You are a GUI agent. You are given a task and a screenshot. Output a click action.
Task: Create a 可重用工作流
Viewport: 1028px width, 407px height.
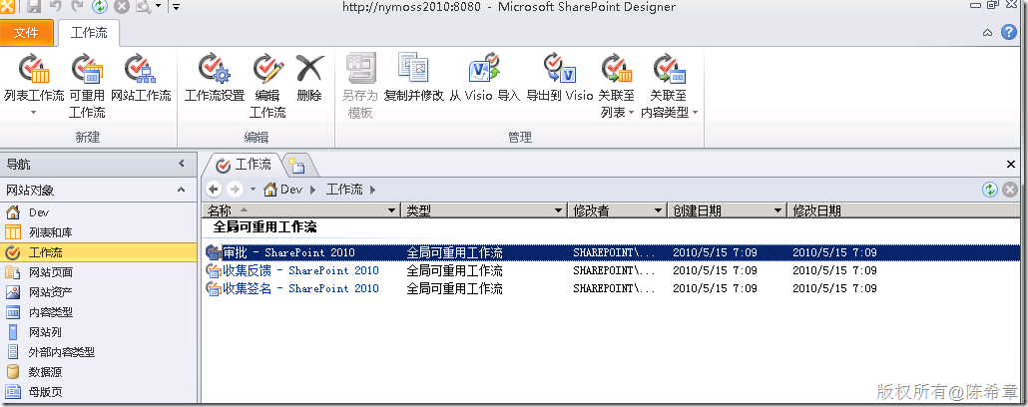87,85
